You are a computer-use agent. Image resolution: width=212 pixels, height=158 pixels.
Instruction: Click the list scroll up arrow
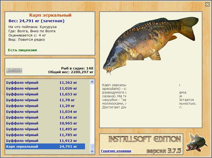92,82
